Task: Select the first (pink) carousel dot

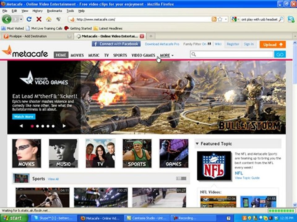Action: [x=32, y=126]
